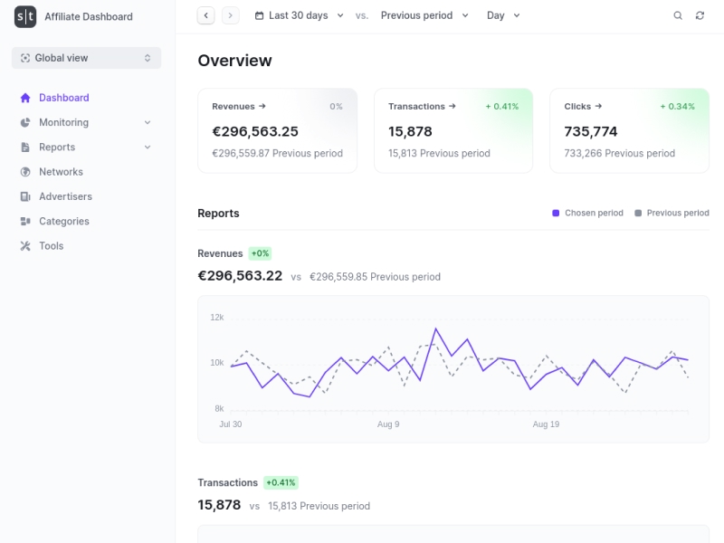Click the arrow next to Clicks card title
This screenshot has height=543, width=724.
[598, 106]
